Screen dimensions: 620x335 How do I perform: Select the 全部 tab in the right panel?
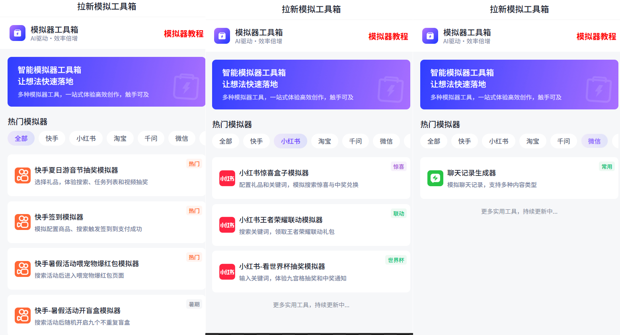click(434, 141)
